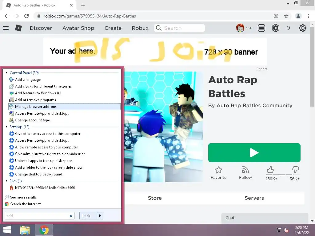The image size is (315, 236).
Task: Click the Roblox avatar profile picture
Action: [240, 28]
